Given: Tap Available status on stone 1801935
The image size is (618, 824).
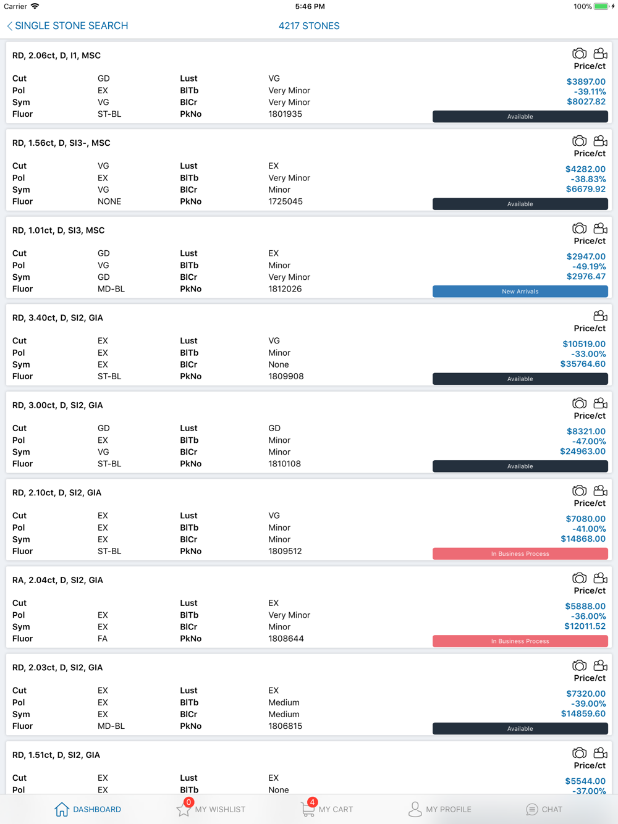Looking at the screenshot, I should coord(520,117).
